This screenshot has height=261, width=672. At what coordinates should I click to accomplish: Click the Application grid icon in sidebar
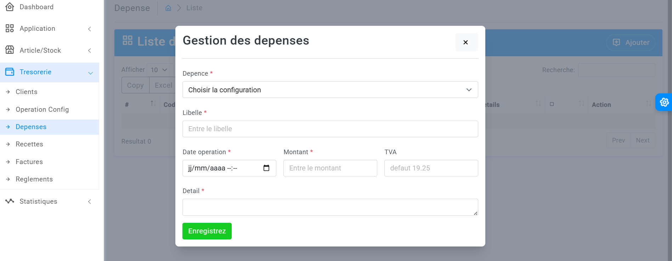[x=10, y=28]
